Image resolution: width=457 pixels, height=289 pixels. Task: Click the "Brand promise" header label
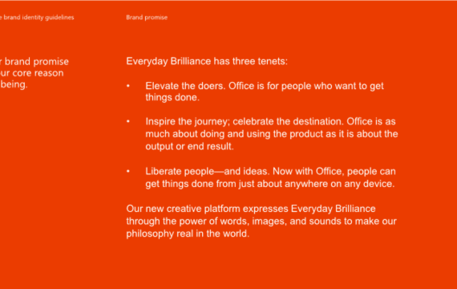click(x=147, y=17)
